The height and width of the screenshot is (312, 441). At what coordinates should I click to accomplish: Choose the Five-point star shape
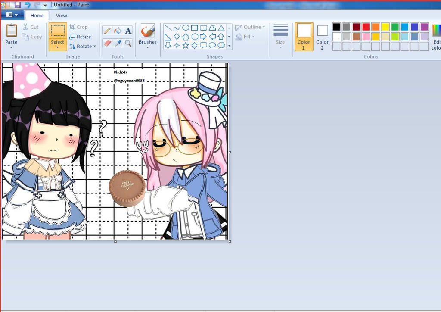click(x=186, y=45)
